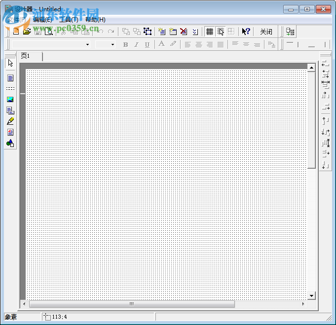The image size is (336, 325).
Task: Insert the red-headed document object in the palette
Action: 10,132
